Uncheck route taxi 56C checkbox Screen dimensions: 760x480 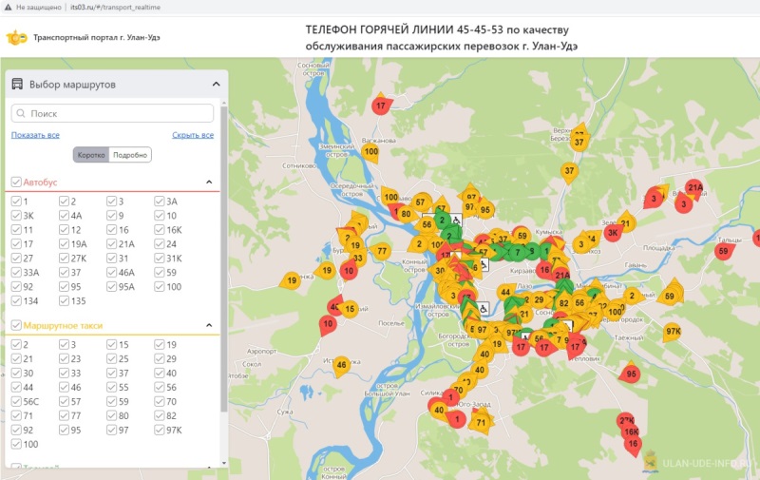click(16, 401)
